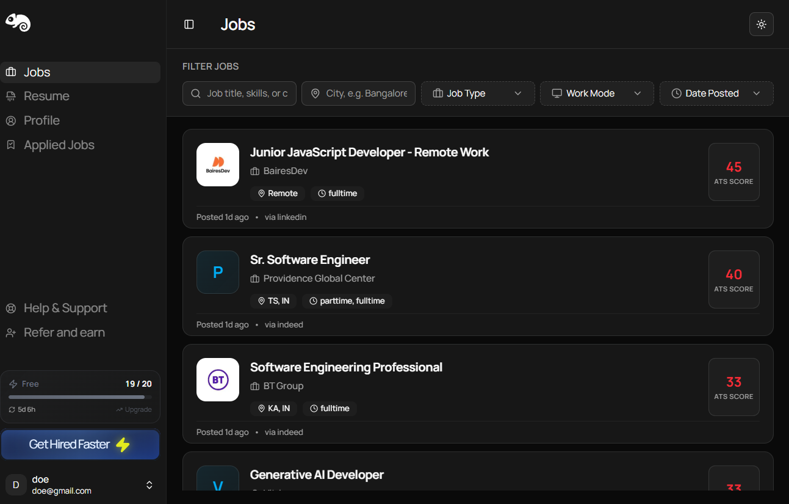Click BT Group company name
789x504 pixels.
(x=283, y=386)
